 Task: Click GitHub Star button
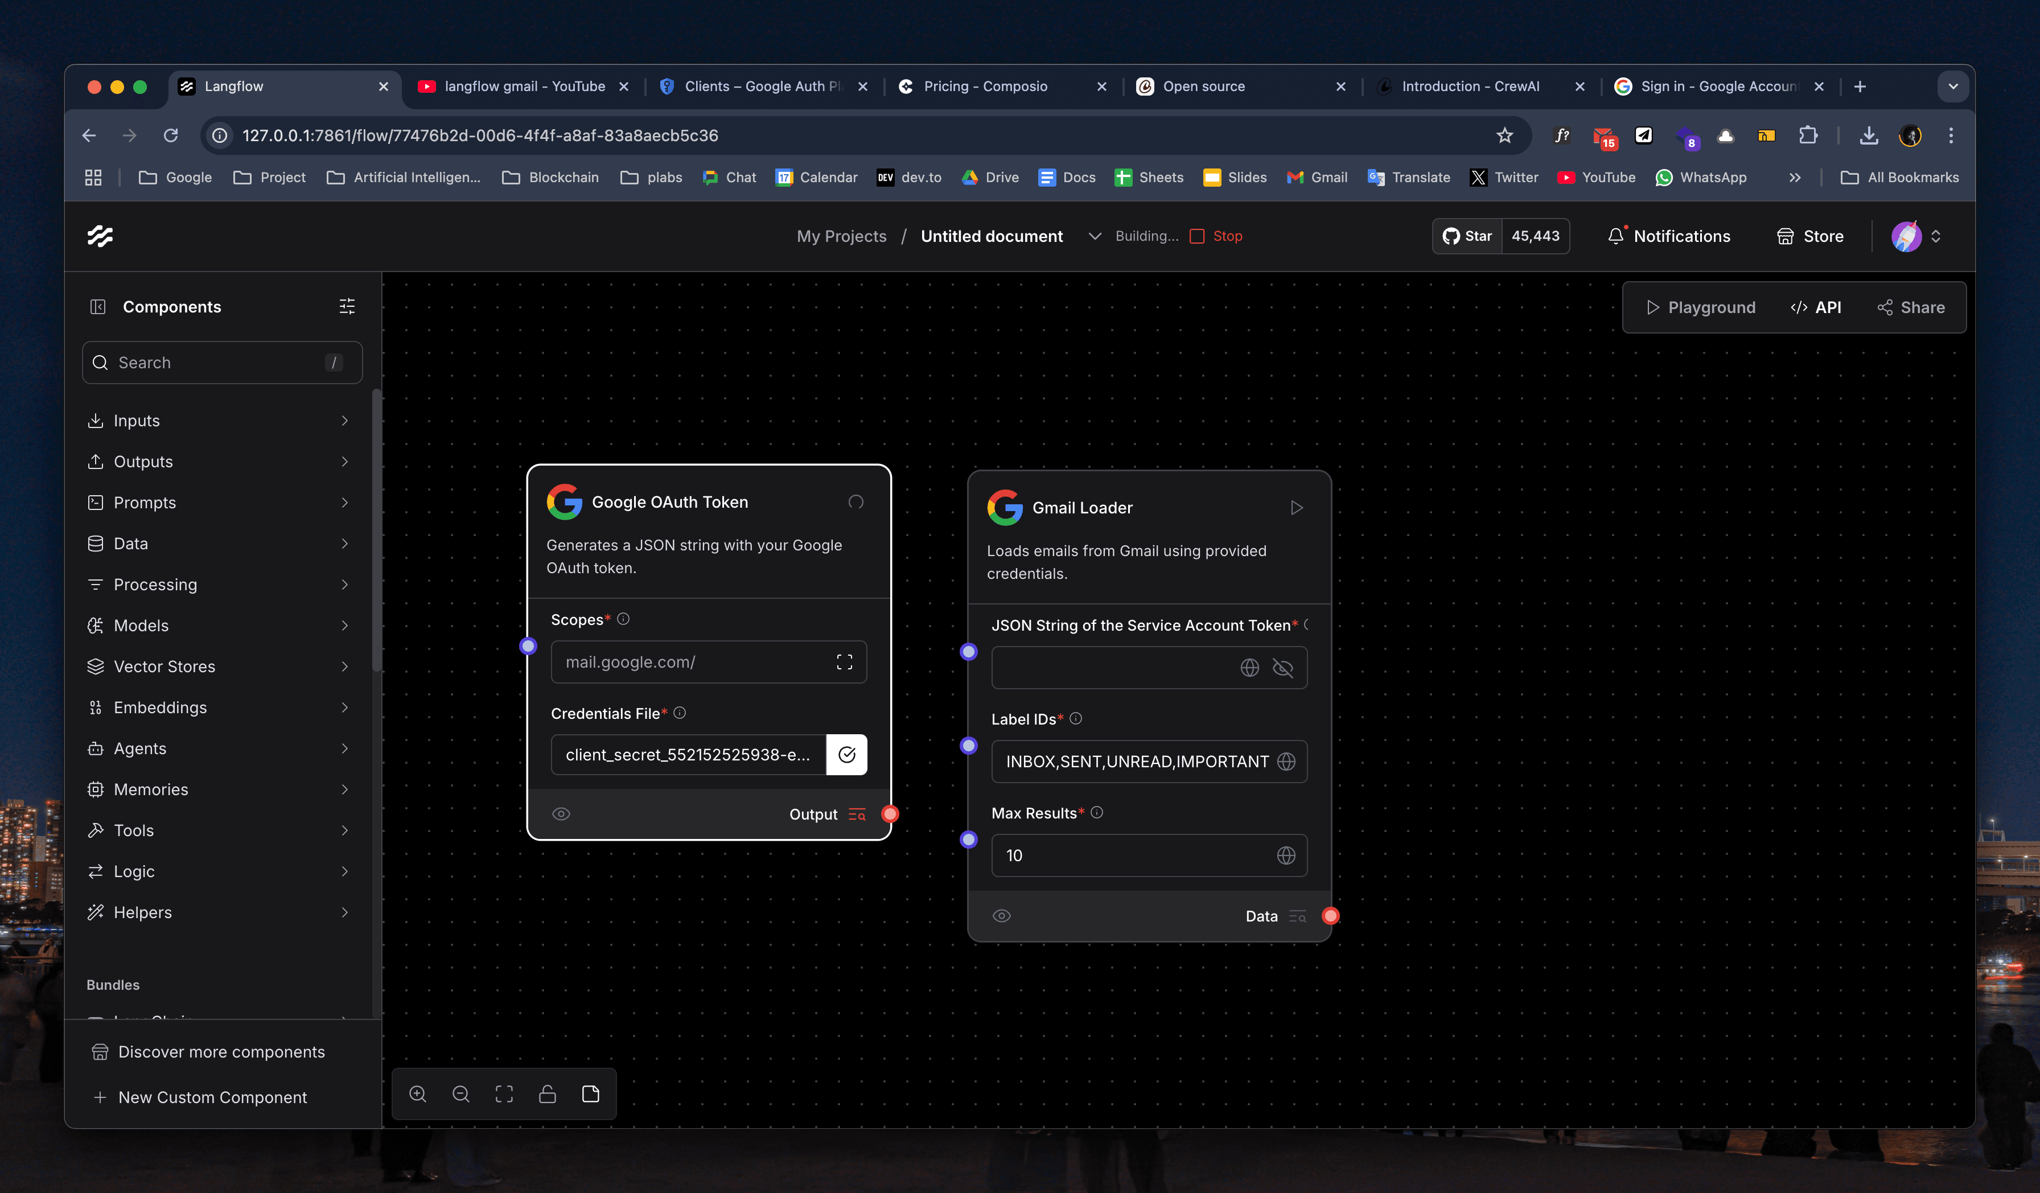pos(1467,236)
